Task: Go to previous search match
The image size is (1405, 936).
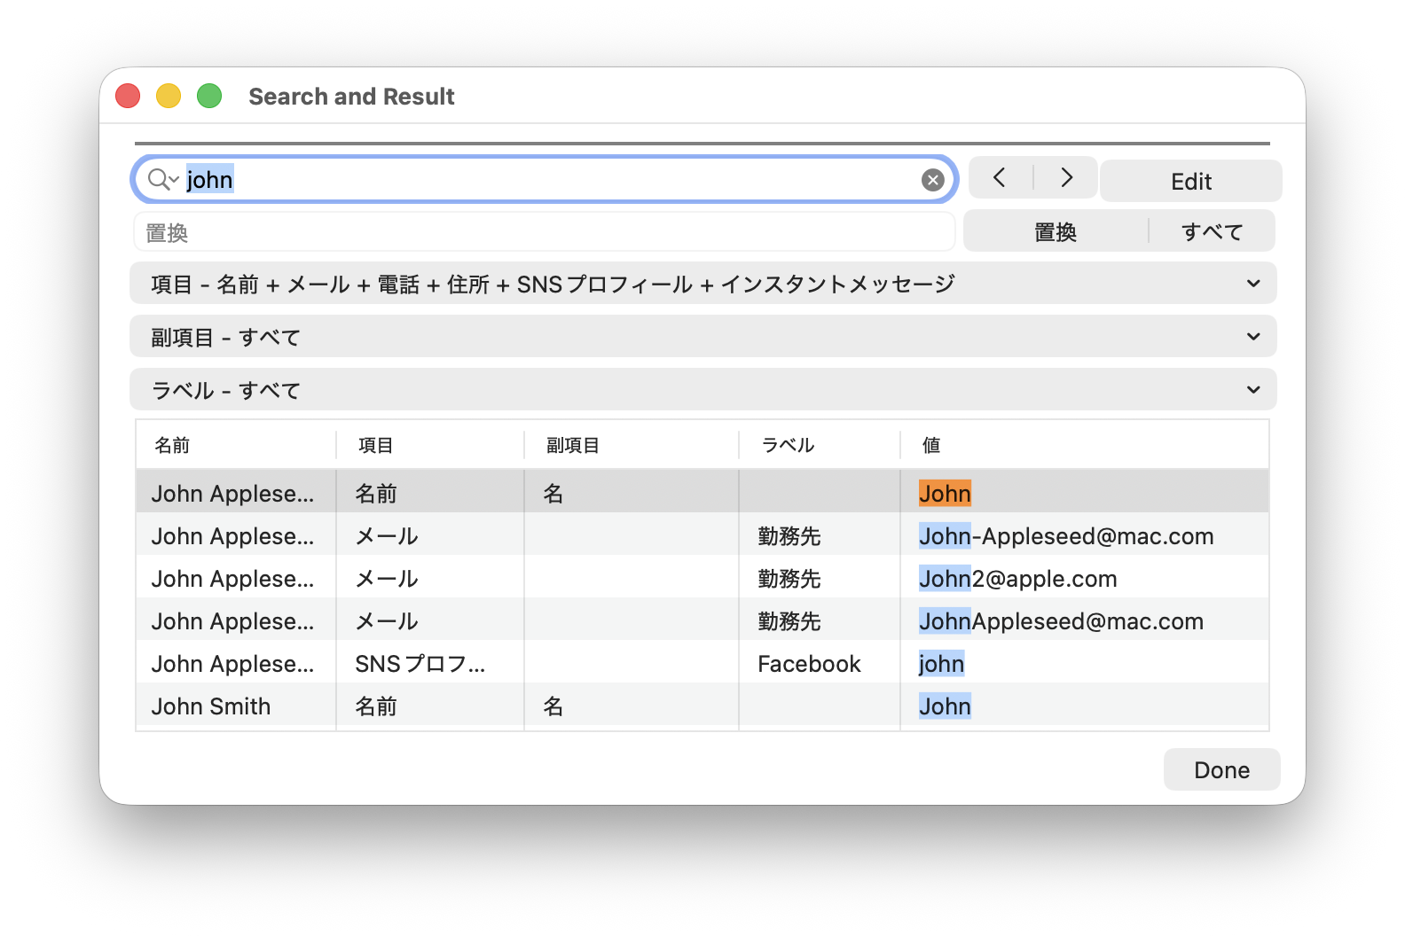Action: click(1001, 178)
